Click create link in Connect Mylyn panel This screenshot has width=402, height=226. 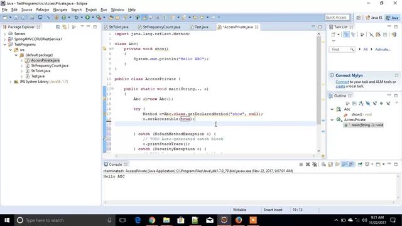(340, 87)
